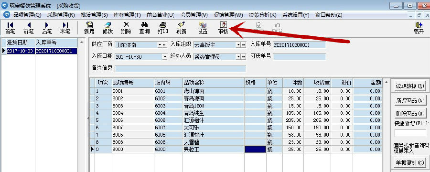Open the 采购管理(R) menu
This screenshot has width=430, height=172.
pyautogui.click(x=61, y=15)
